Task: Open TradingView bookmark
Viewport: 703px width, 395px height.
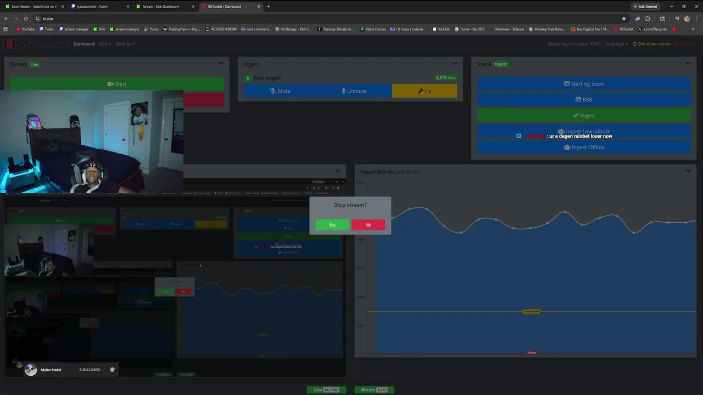Action: (182, 29)
